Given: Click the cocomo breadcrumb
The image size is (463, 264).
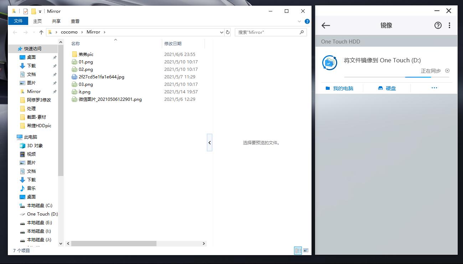Looking at the screenshot, I should (x=69, y=32).
